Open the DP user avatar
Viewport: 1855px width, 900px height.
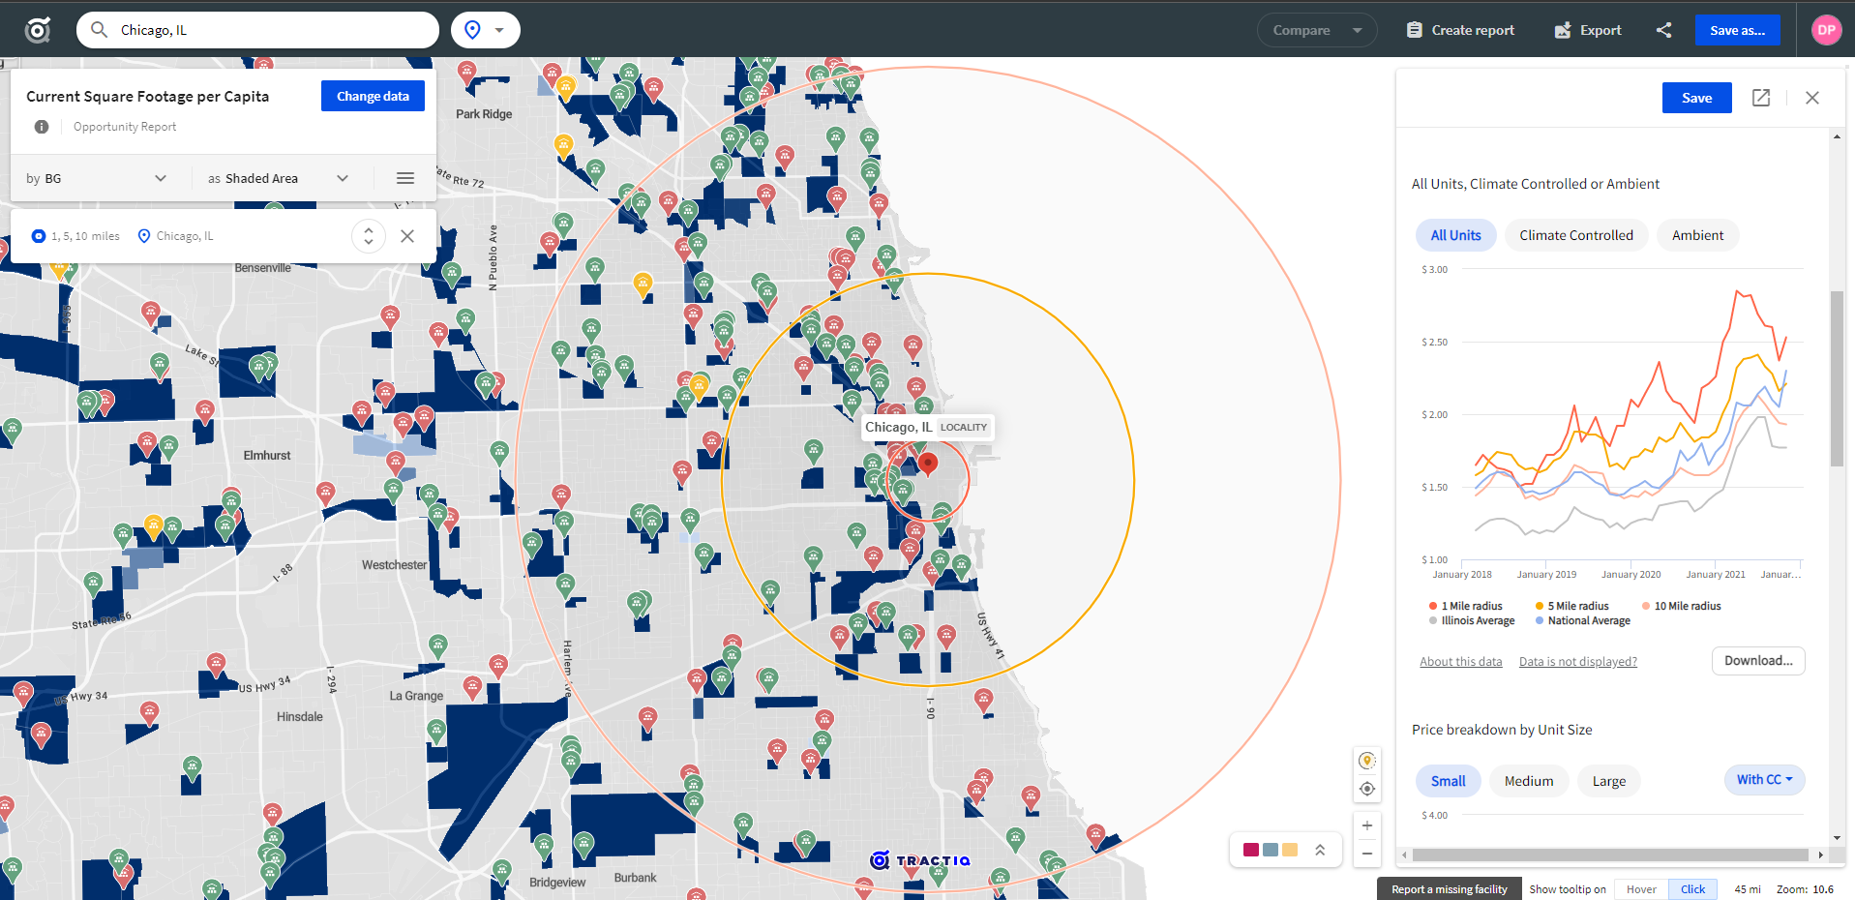[1827, 30]
